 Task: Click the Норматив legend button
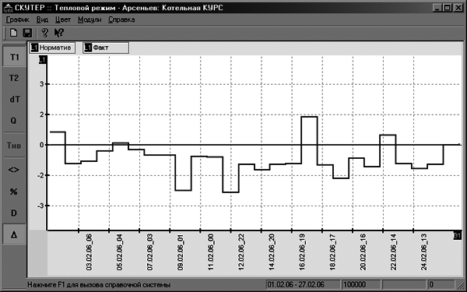click(52, 47)
